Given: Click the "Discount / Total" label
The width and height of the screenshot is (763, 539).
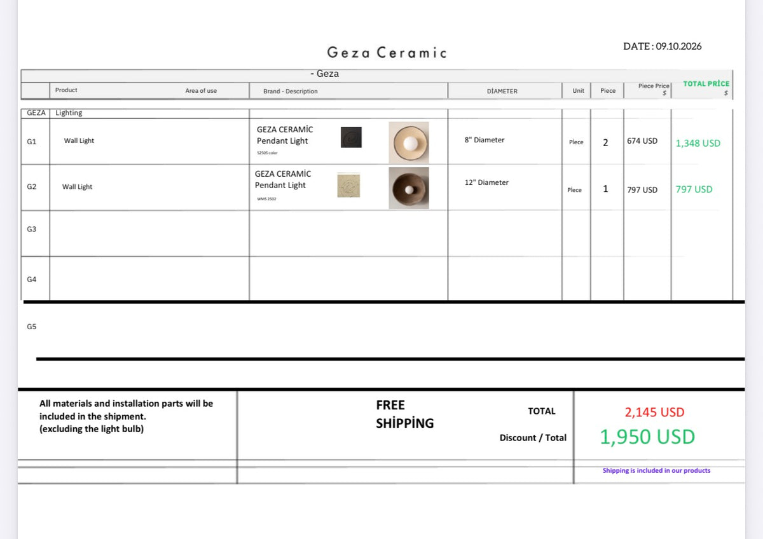Looking at the screenshot, I should 533,438.
